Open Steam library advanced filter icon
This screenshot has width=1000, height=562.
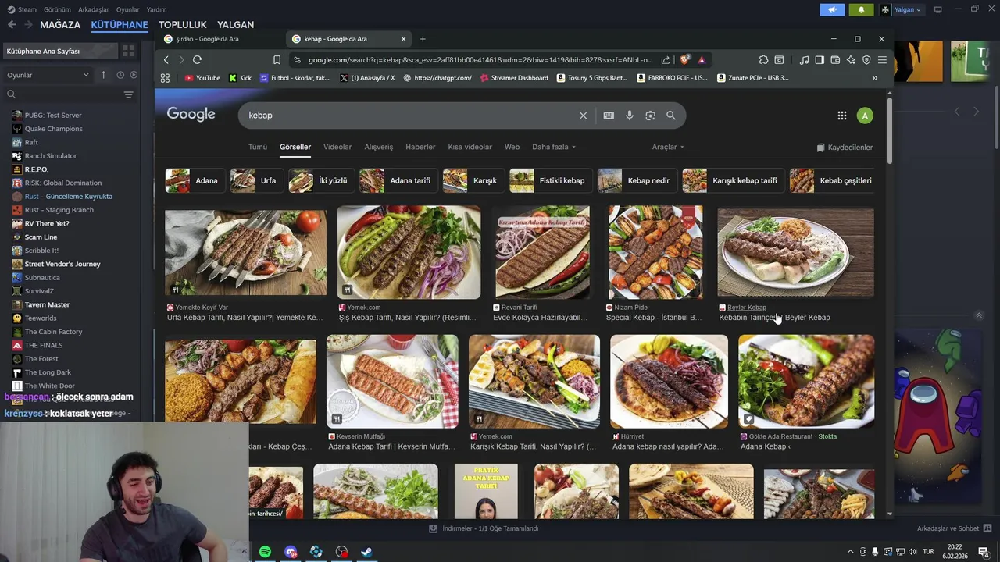click(128, 94)
